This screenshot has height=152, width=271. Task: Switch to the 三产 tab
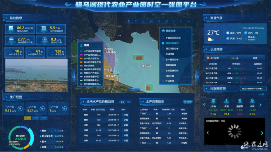44,118
